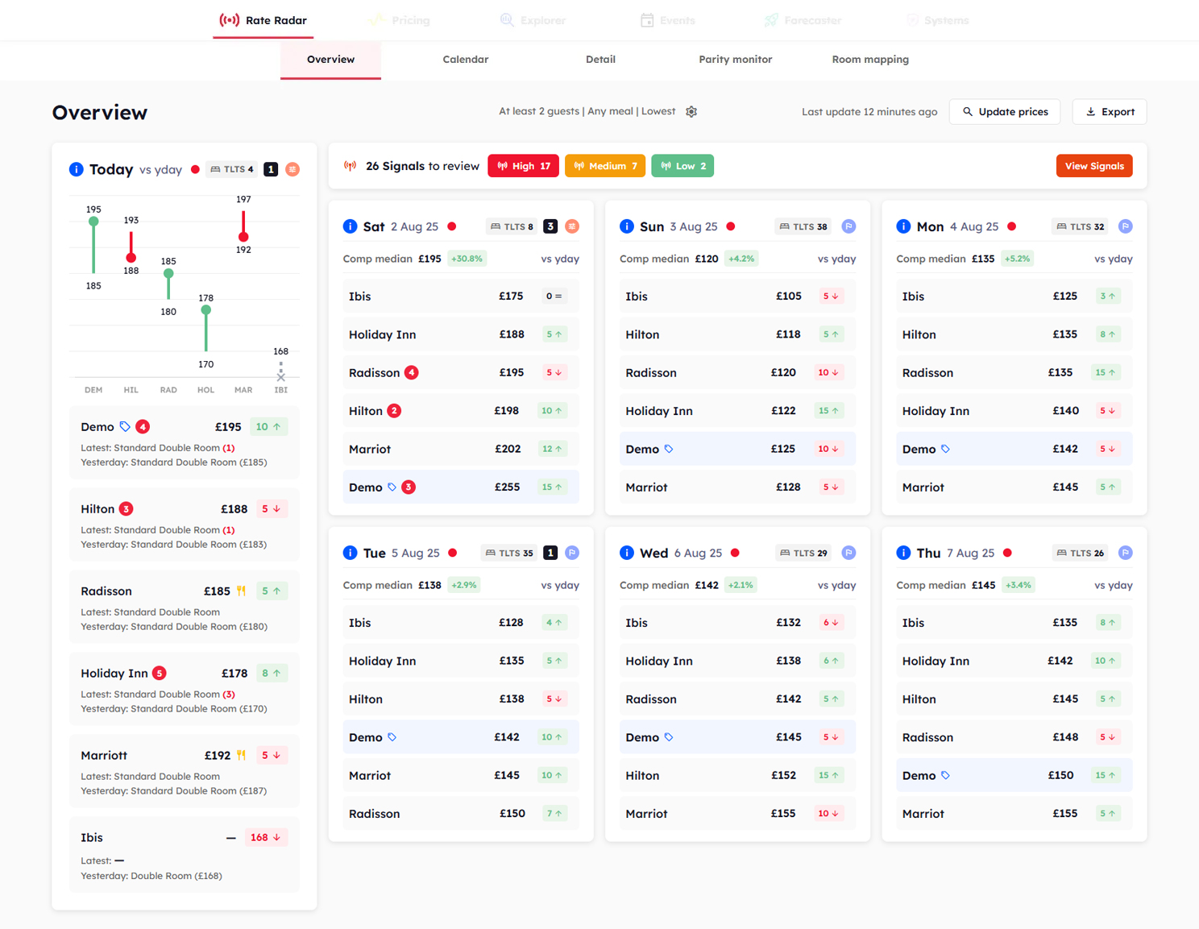Filter signals by Low 2
The width and height of the screenshot is (1199, 929).
click(682, 166)
